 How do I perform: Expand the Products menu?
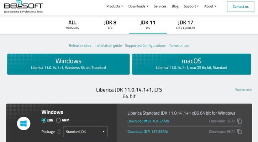(x=115, y=6)
